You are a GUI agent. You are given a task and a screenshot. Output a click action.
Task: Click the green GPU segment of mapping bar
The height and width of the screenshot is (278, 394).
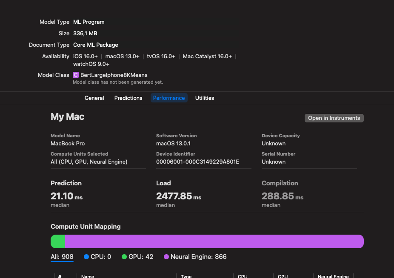58,241
